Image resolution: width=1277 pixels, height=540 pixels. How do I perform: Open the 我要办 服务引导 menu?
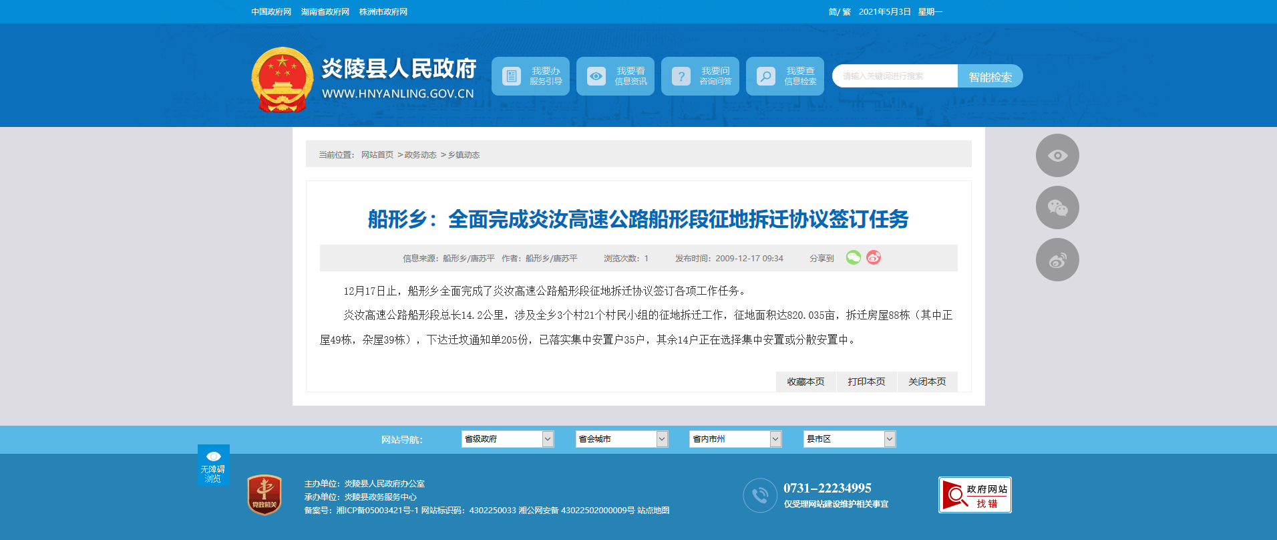pyautogui.click(x=530, y=76)
